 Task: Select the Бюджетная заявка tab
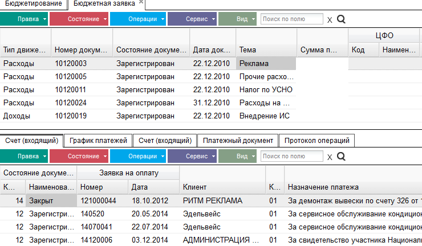point(104,4)
